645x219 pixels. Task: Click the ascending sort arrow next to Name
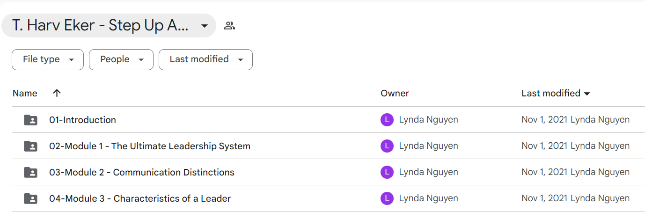point(57,93)
